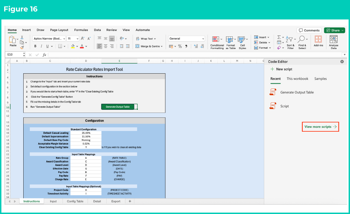The width and height of the screenshot is (350, 214).
Task: Toggle bottom vertical alignment
Action: coord(112,39)
